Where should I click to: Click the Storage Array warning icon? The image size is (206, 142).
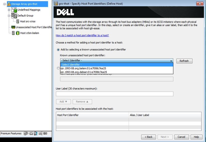[x=8, y=4]
